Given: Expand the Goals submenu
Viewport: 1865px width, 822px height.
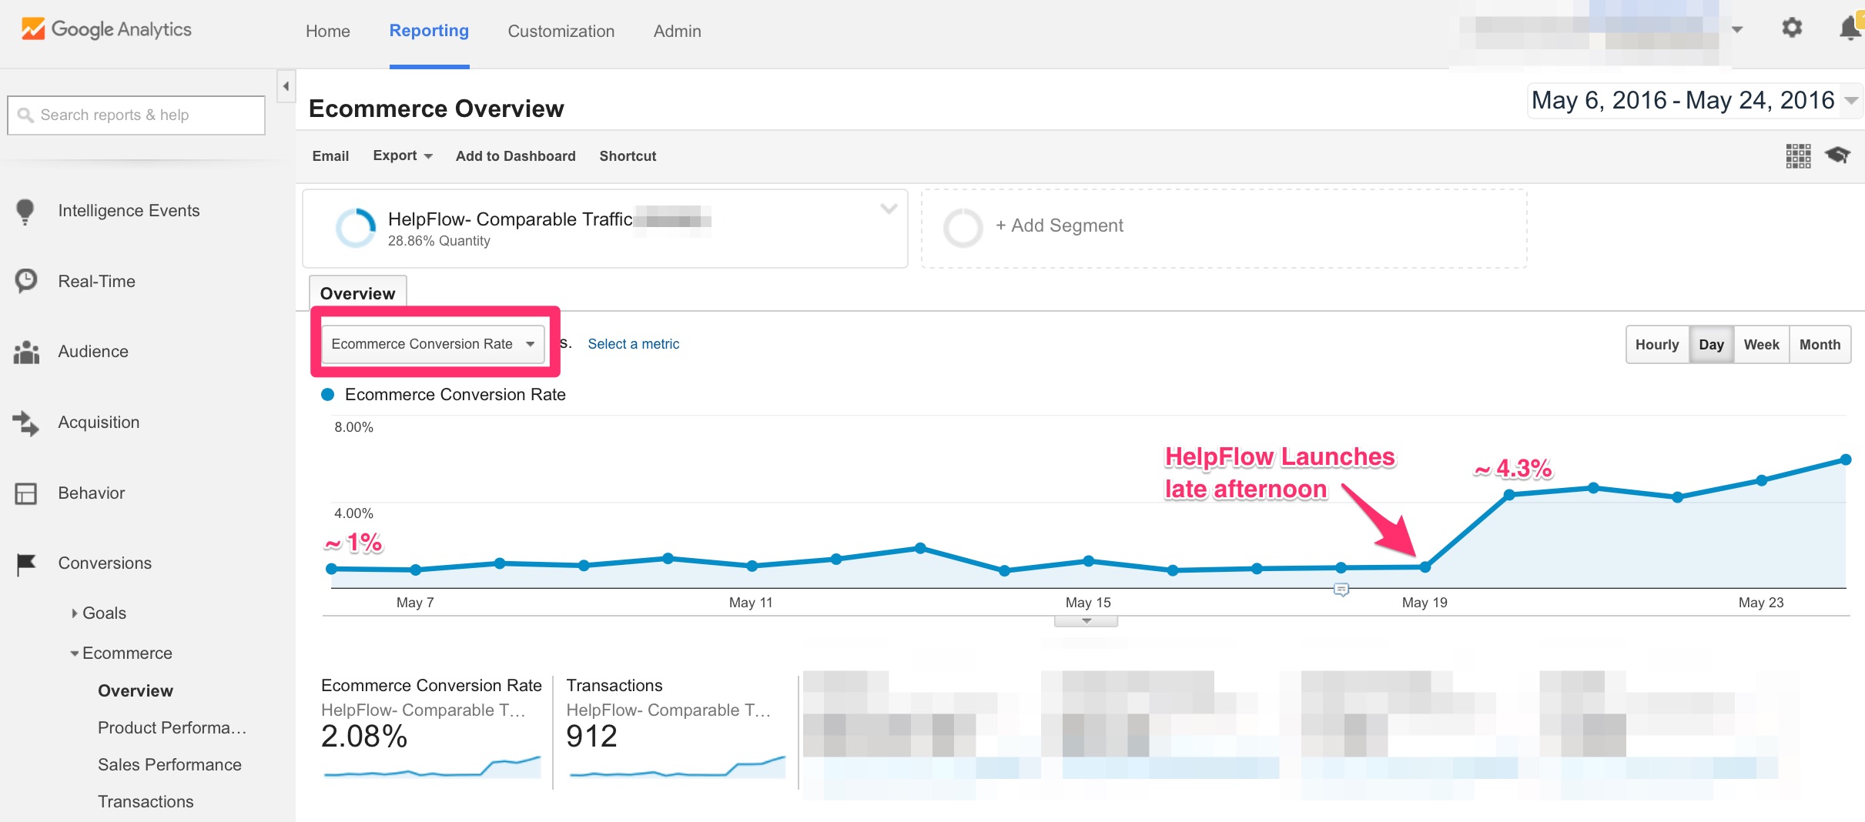Looking at the screenshot, I should click(x=74, y=613).
